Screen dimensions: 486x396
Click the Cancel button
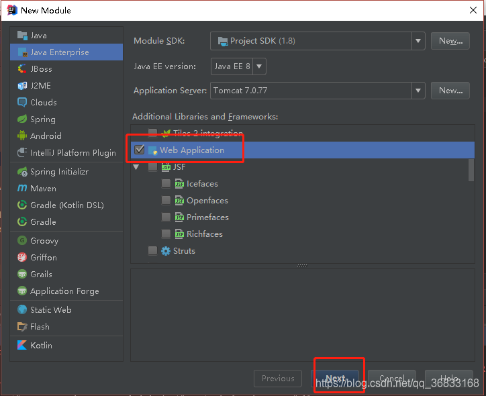point(392,379)
